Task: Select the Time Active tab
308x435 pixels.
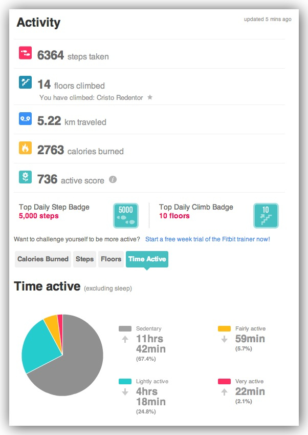Action: click(147, 259)
